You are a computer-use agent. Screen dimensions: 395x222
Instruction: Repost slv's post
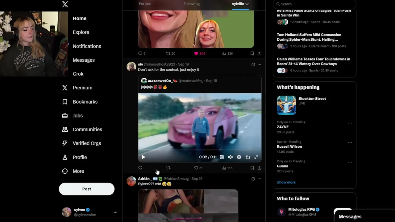click(x=168, y=168)
